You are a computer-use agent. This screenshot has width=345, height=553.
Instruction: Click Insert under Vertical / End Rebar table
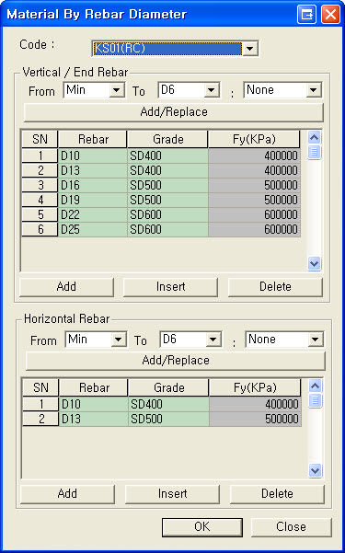click(x=170, y=287)
